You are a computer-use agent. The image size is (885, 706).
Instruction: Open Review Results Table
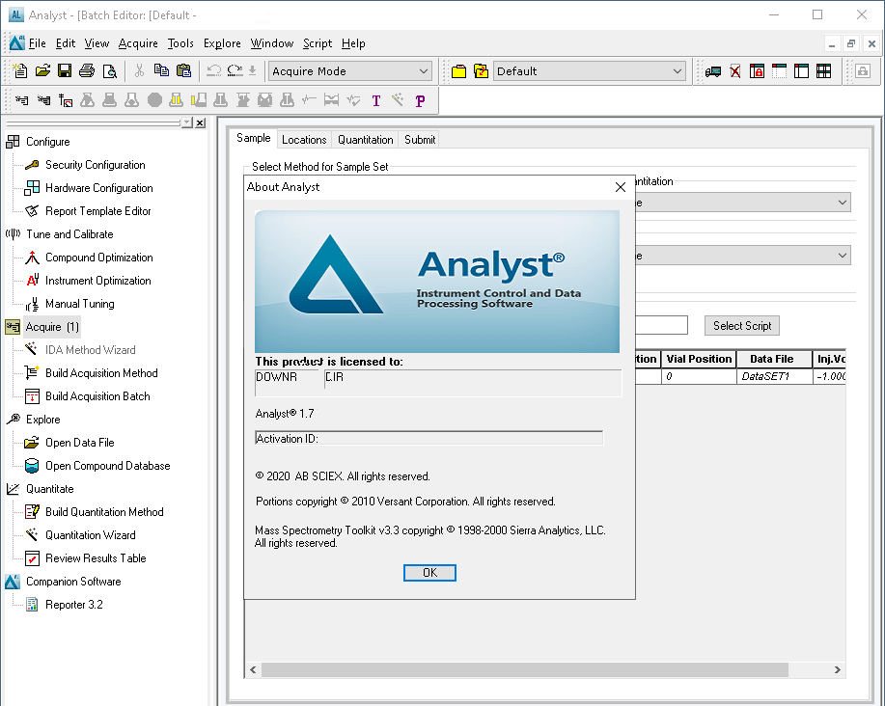coord(96,557)
